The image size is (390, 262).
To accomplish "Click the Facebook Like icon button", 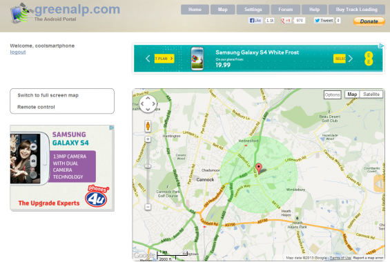I will (255, 21).
